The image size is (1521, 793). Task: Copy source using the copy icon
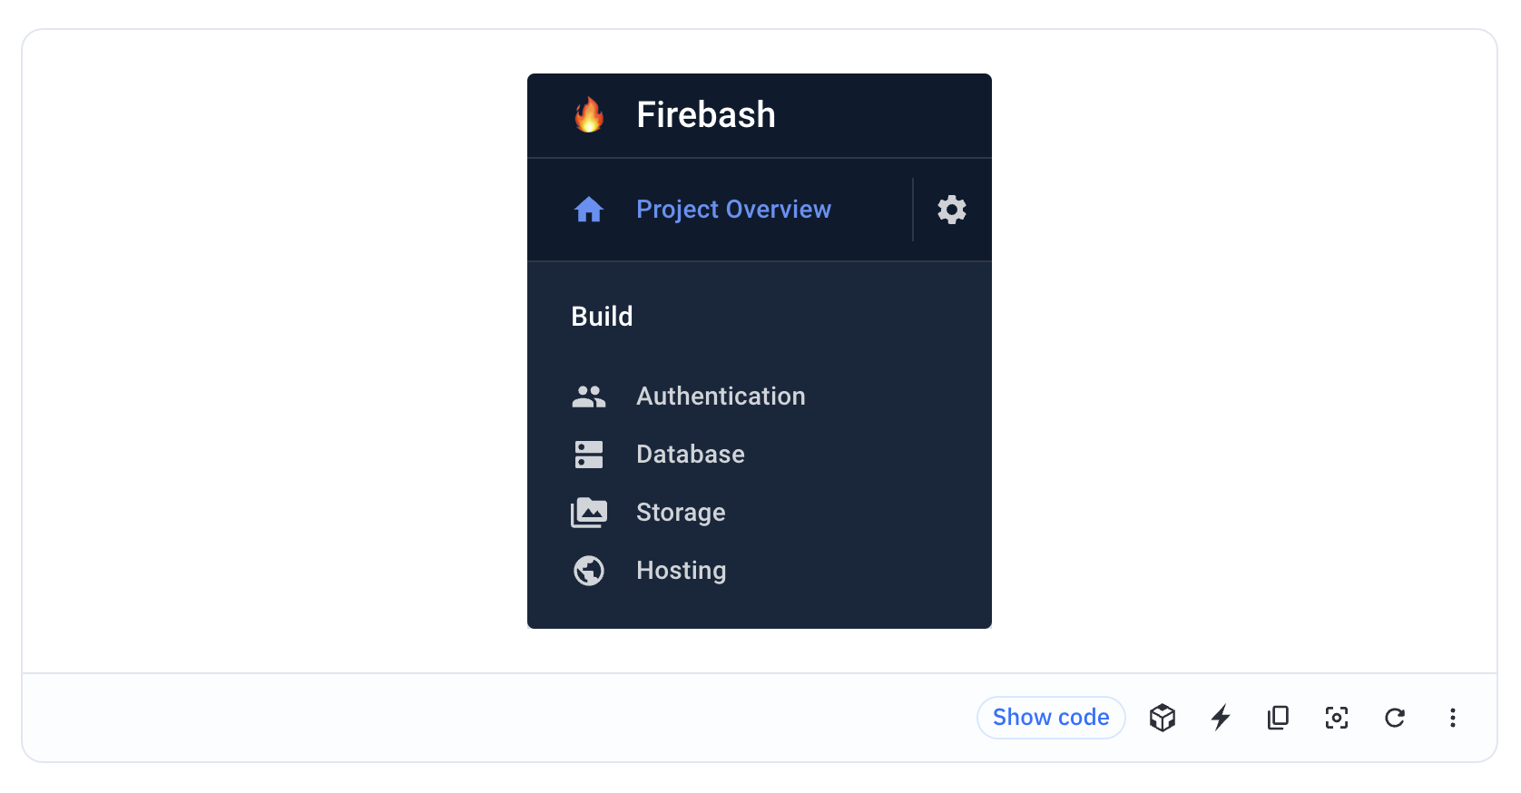click(x=1279, y=718)
